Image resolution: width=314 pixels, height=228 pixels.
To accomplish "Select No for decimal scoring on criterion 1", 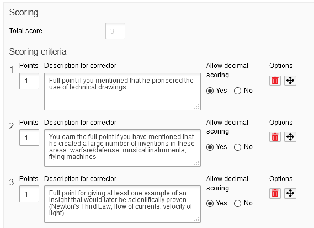I will pos(237,91).
